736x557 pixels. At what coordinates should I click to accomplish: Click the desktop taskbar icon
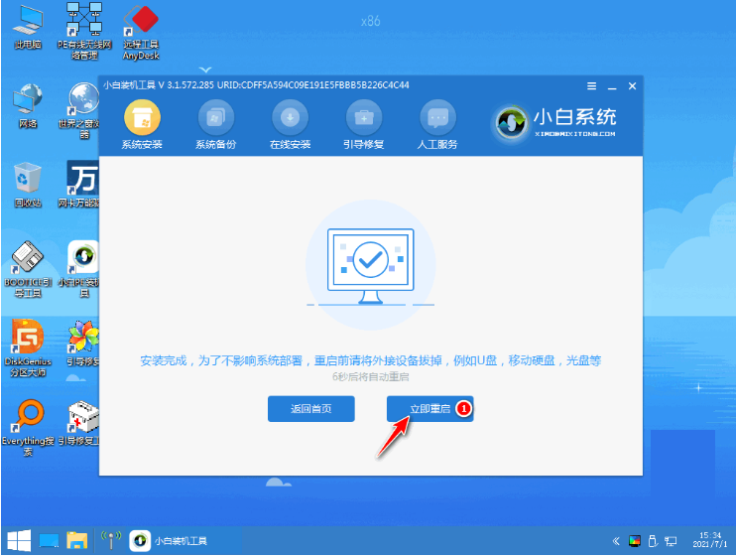point(49,541)
